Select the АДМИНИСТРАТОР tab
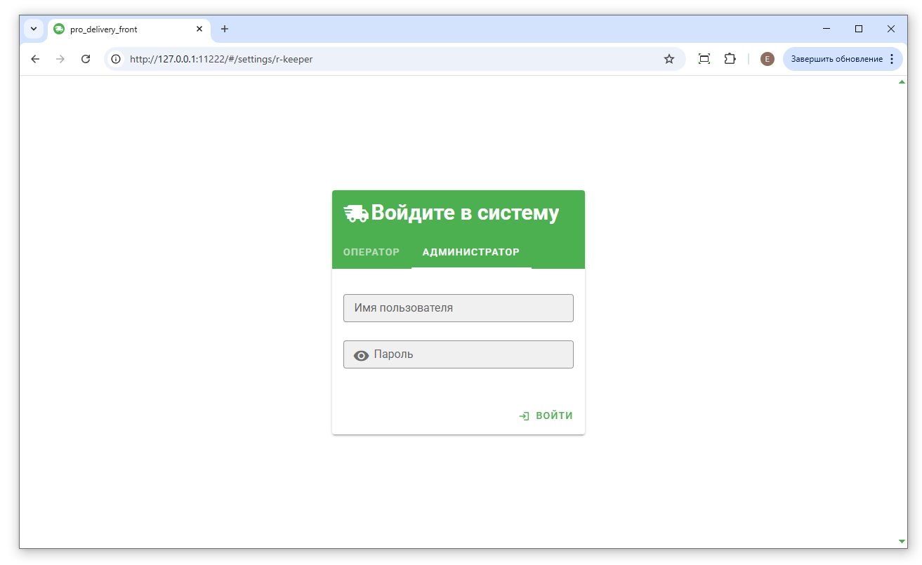The height and width of the screenshot is (565, 922). [470, 253]
